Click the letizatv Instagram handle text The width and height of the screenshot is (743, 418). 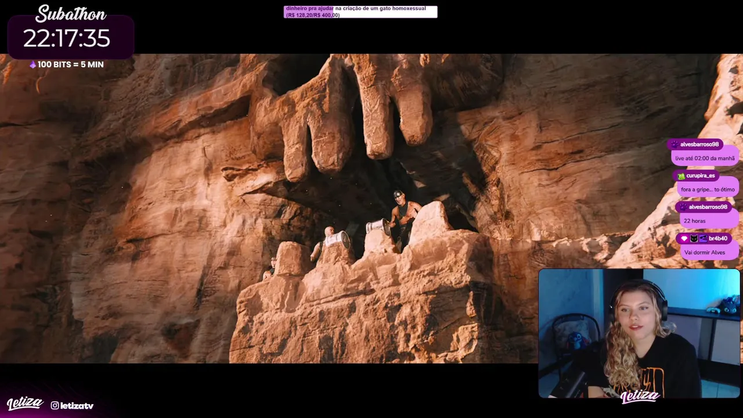[77, 406]
